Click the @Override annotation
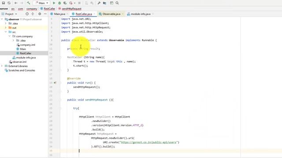282x158 pixels. [x=74, y=79]
